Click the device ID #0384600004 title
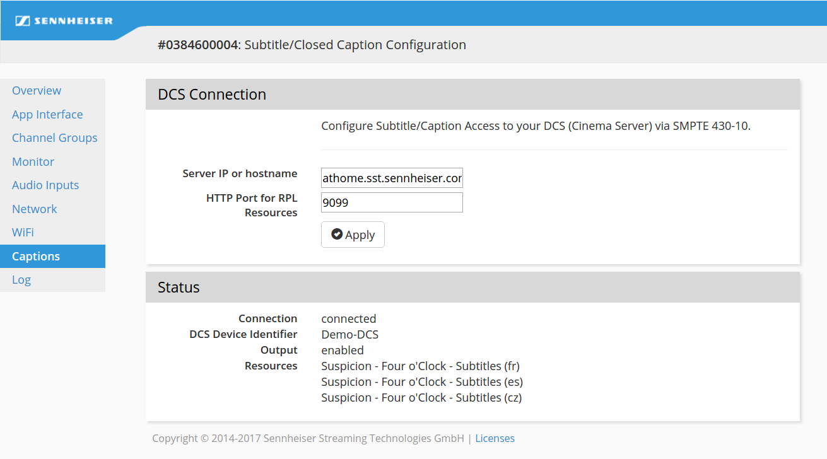The height and width of the screenshot is (459, 827). pyautogui.click(x=198, y=45)
